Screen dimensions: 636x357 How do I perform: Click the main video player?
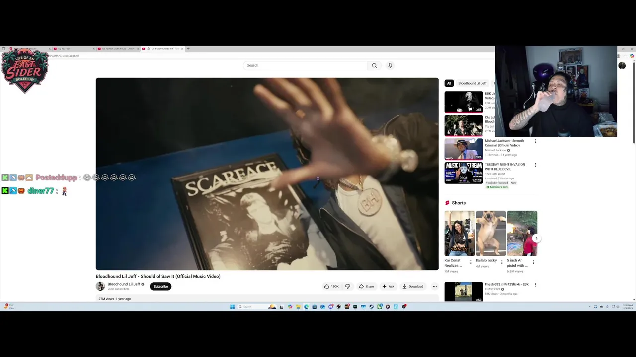[267, 174]
